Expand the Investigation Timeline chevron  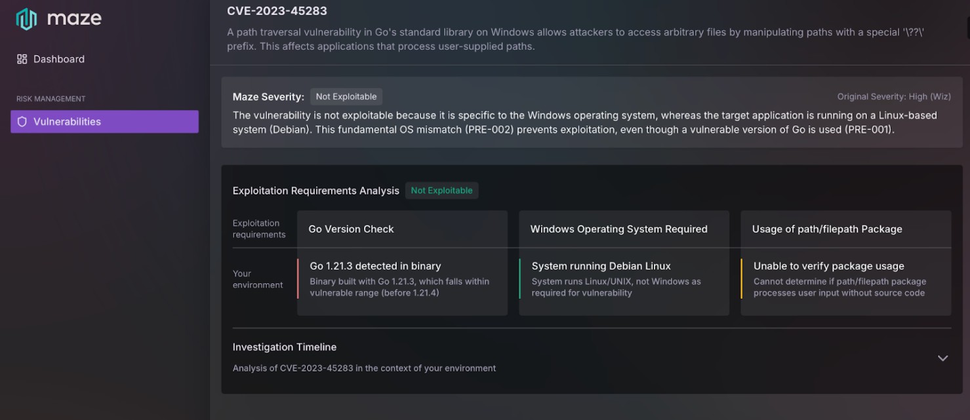coord(942,358)
